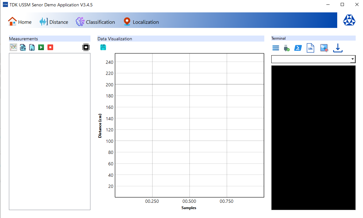
Task: Expand the Terminal combo box dropdown arrow
Action: (x=352, y=59)
